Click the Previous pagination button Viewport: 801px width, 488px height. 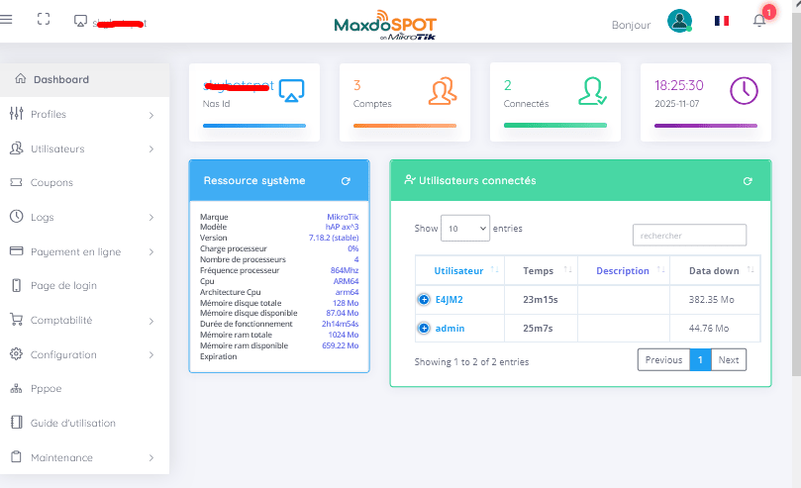[x=663, y=360]
